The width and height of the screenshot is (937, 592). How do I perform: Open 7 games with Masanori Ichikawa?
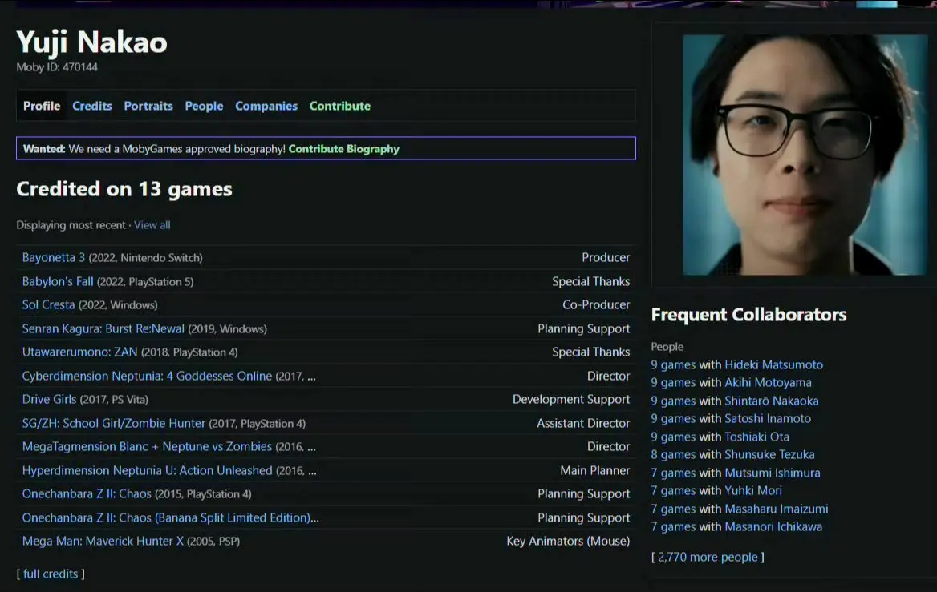(736, 527)
